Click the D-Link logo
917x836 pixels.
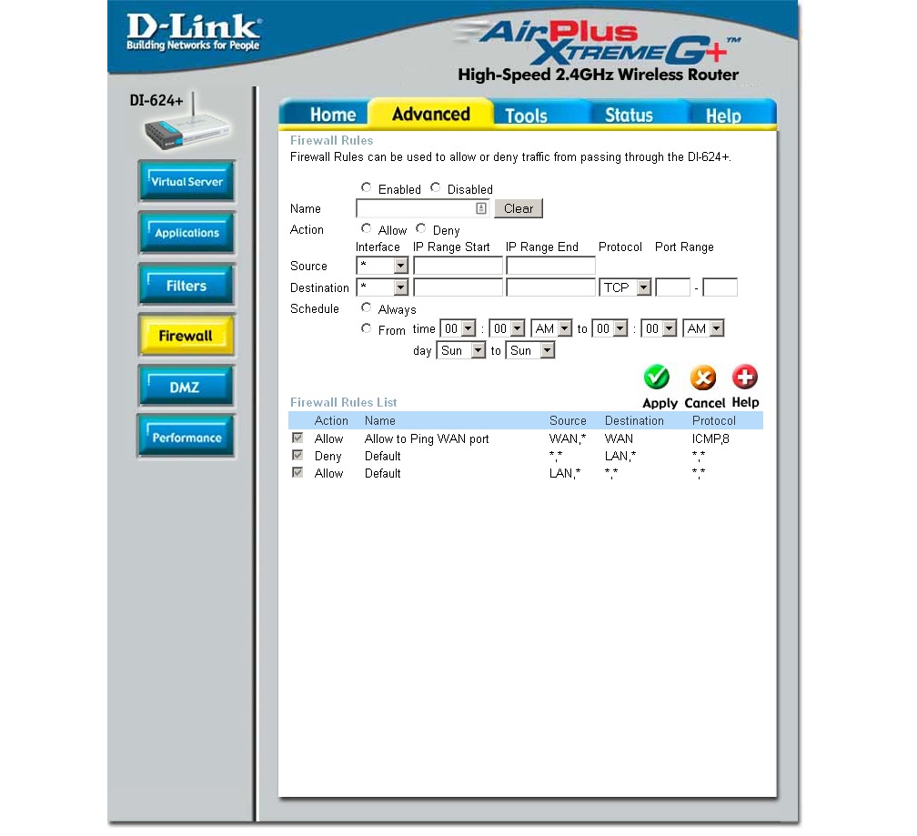click(x=193, y=32)
